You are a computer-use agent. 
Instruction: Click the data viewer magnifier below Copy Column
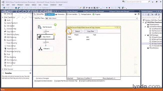pos(44,42)
